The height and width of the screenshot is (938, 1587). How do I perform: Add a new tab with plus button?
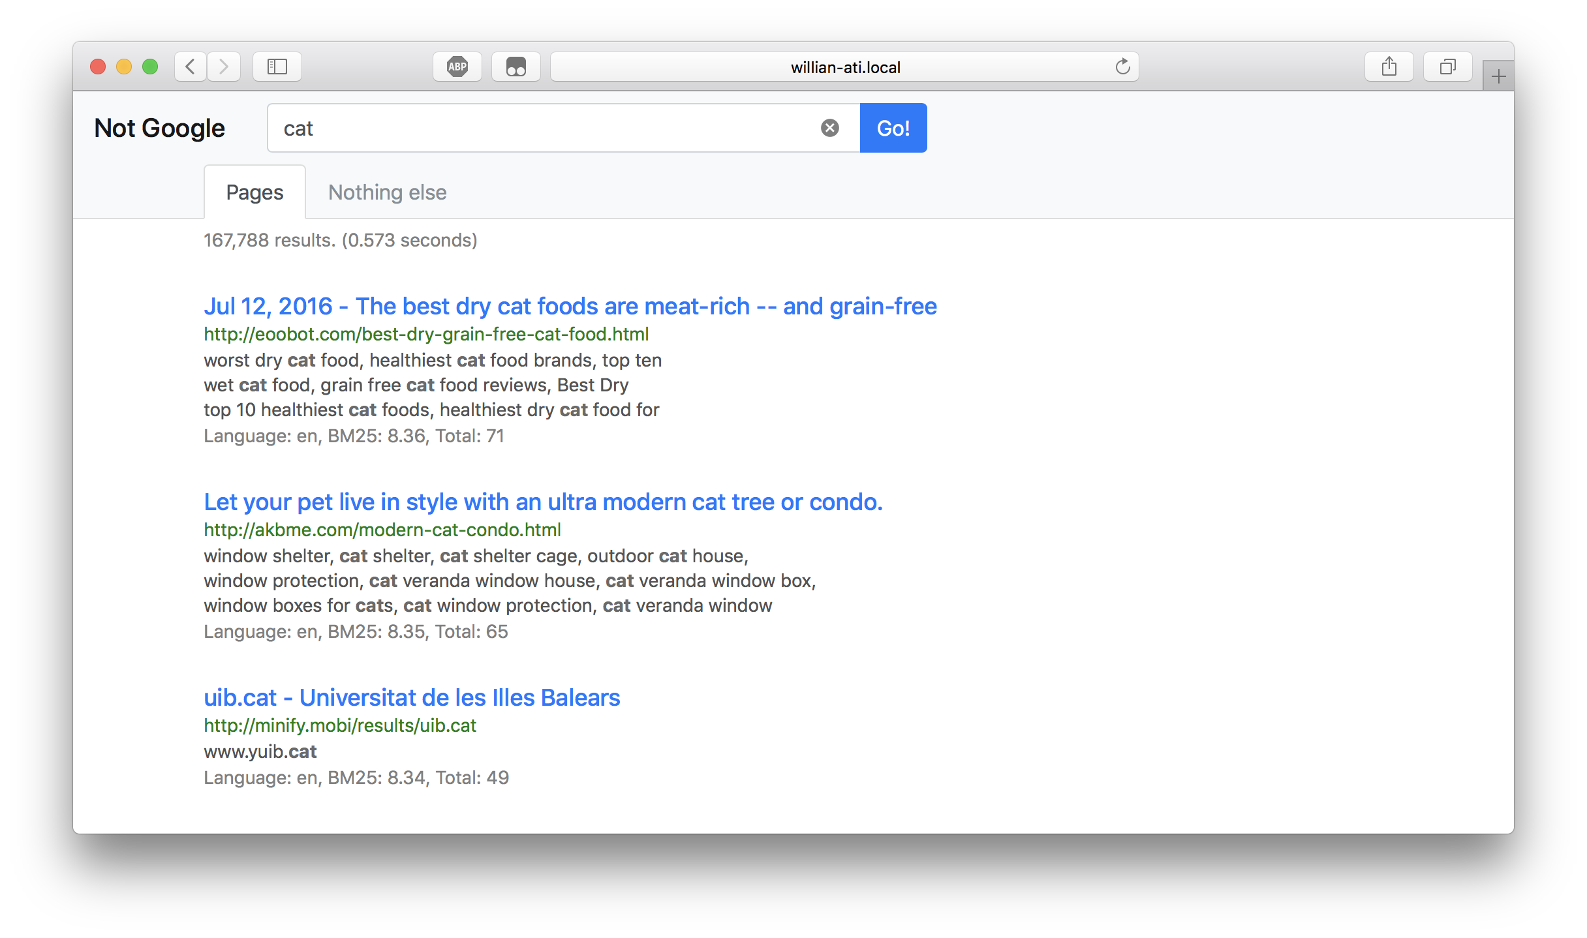tap(1498, 76)
